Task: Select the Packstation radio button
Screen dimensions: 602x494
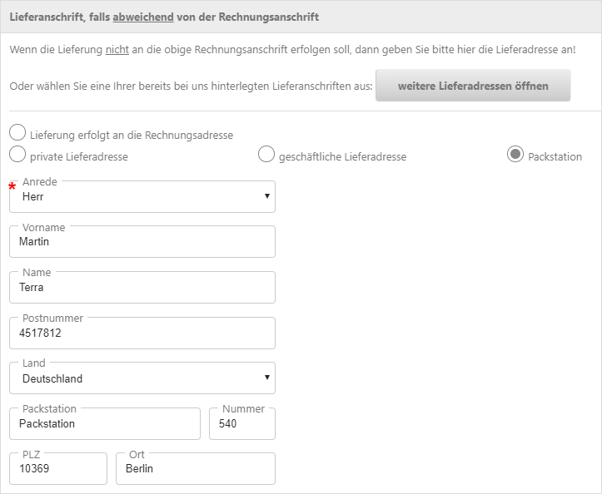Action: [515, 154]
